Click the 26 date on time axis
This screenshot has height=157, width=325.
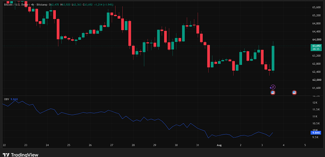tap(90, 145)
